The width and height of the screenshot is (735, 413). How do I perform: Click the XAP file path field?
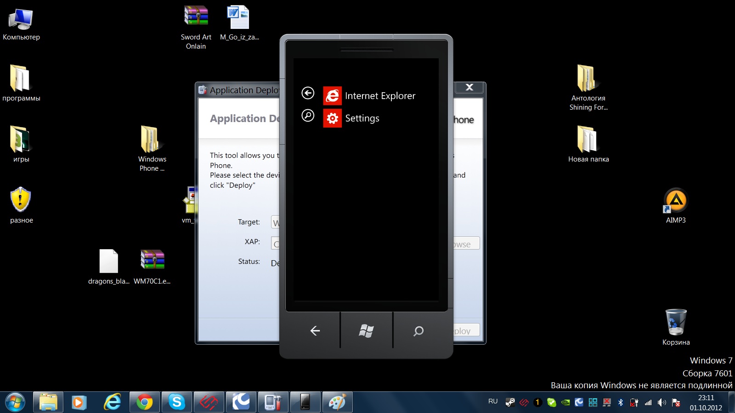(x=275, y=243)
